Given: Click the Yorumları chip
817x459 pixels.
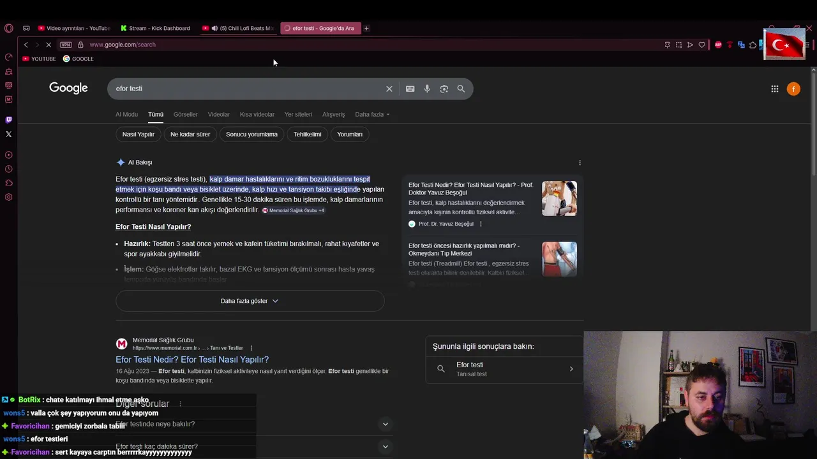Looking at the screenshot, I should point(350,135).
